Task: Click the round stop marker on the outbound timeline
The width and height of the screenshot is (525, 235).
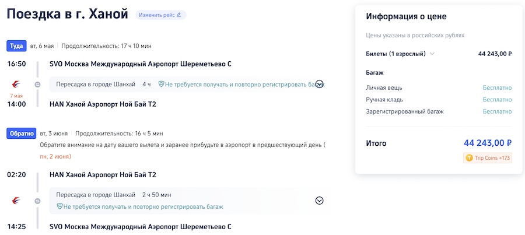Action: click(37, 85)
